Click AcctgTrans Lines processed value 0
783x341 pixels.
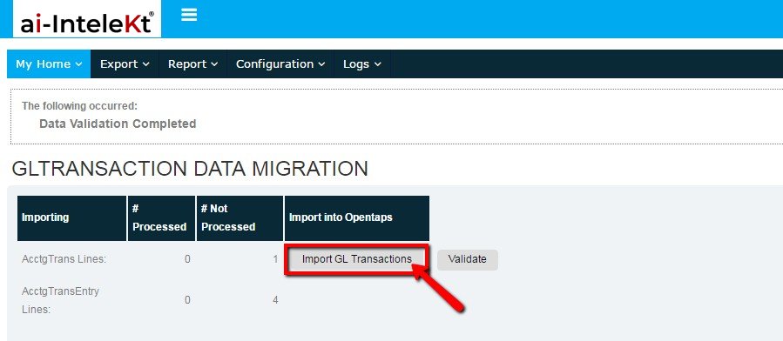[187, 259]
